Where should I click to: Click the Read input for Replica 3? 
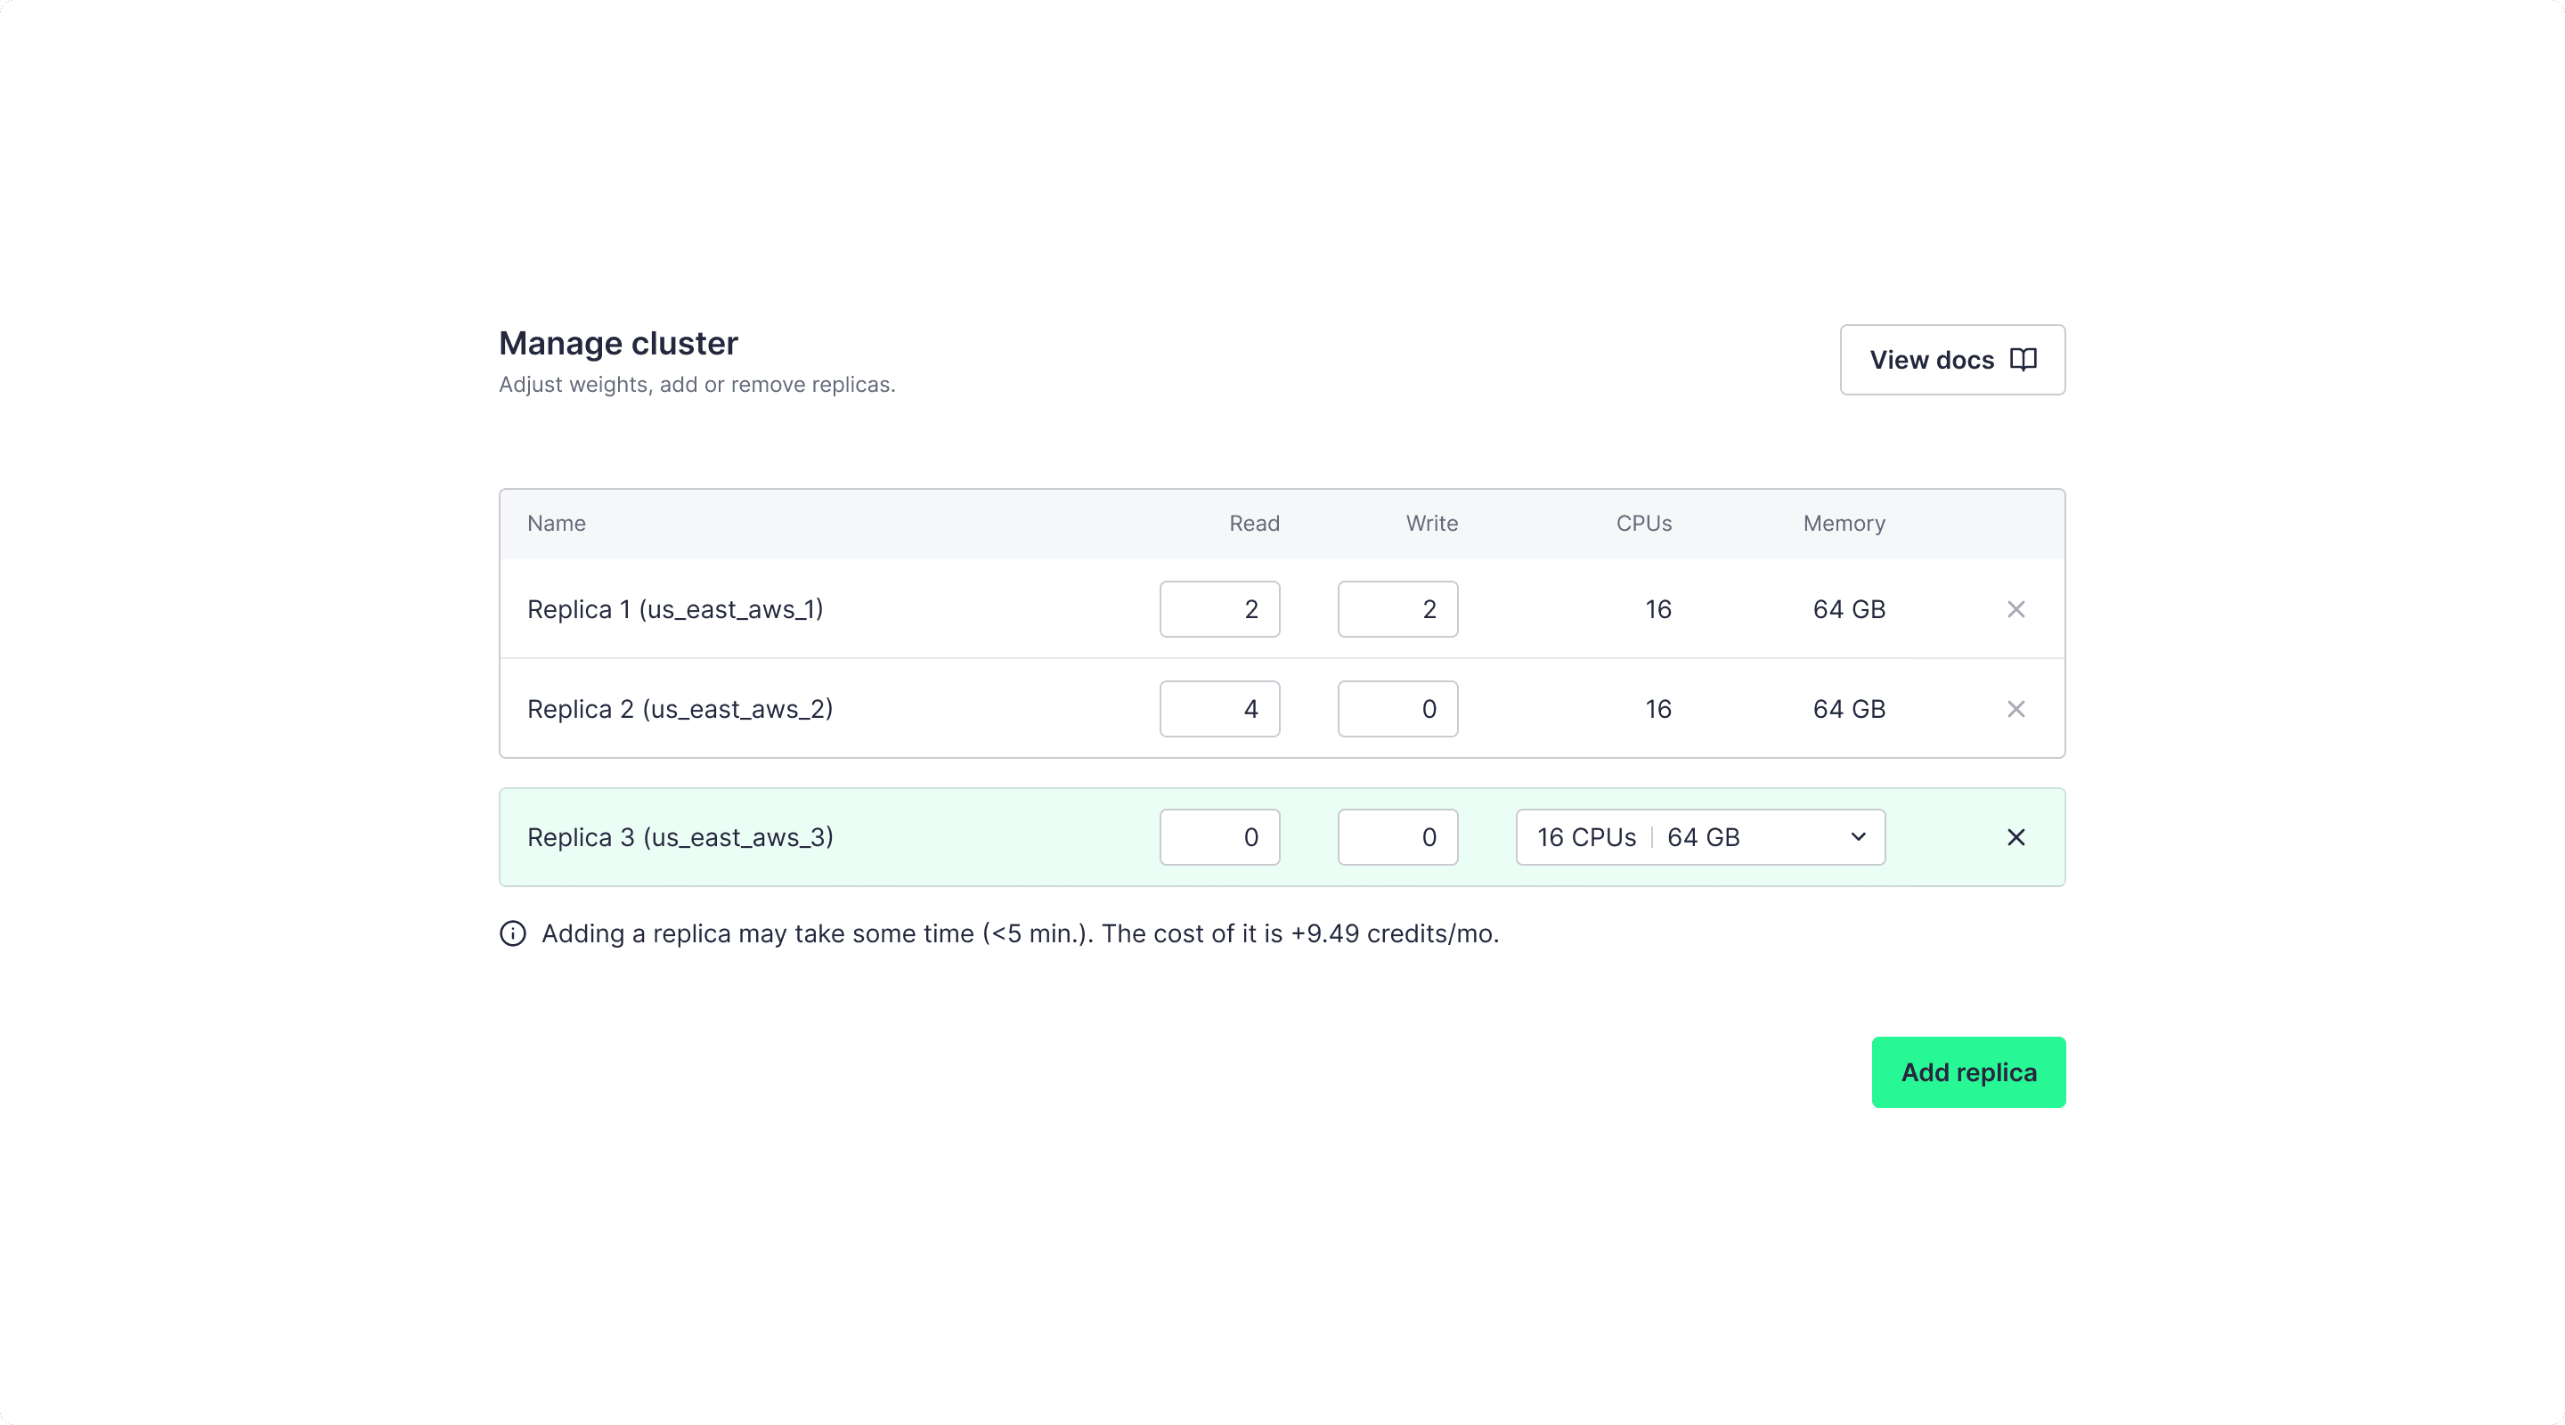pos(1220,836)
